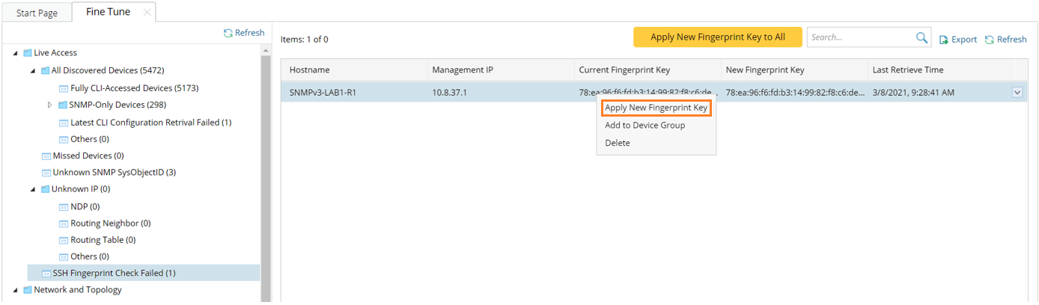This screenshot has width=1039, height=305.
Task: Switch to the Start Page tab
Action: (x=37, y=13)
